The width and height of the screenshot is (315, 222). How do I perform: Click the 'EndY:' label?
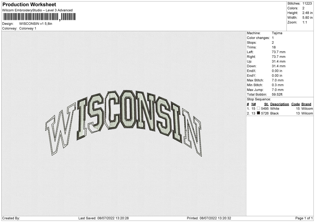[251, 76]
